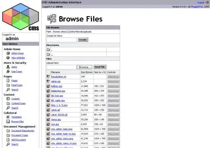The width and height of the screenshot is (210, 148).
Task: Remove the cms_admin_menu.png file
Action: (x=113, y=138)
